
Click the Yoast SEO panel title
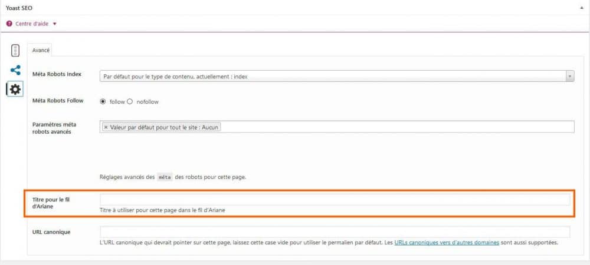pos(21,8)
